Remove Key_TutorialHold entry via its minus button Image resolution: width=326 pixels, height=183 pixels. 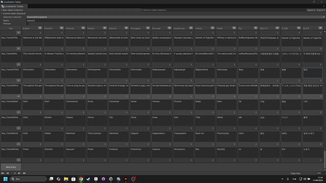(18, 144)
